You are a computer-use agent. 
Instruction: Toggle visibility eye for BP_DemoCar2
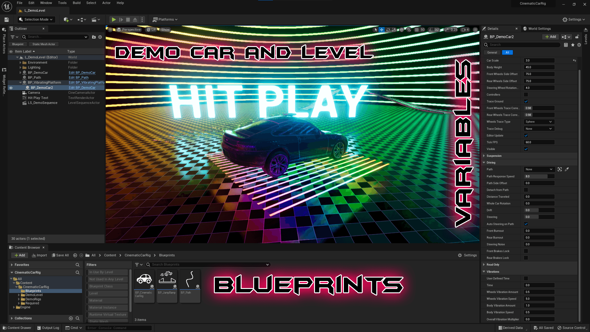(11, 88)
